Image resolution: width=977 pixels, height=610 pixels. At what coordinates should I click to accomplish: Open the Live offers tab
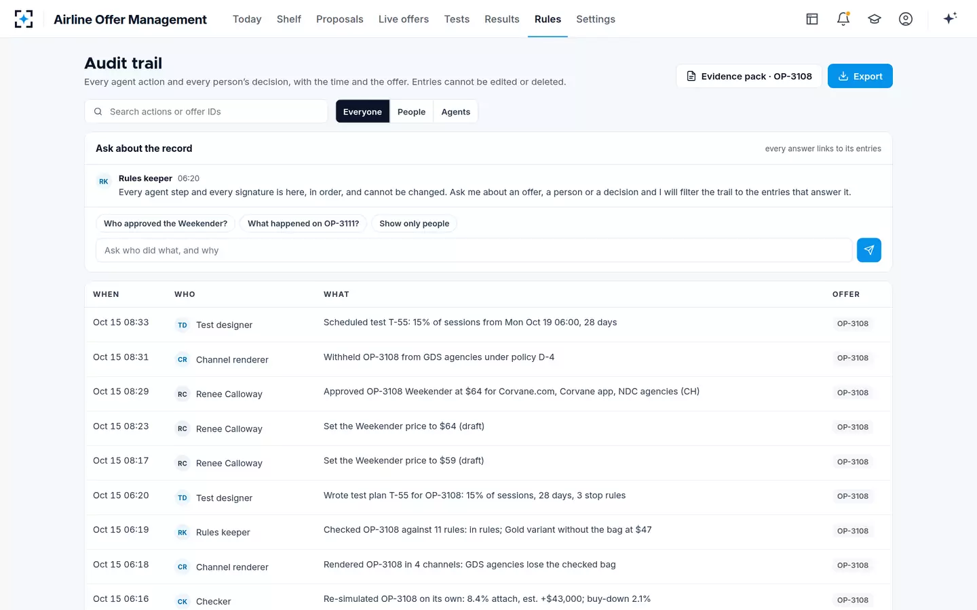tap(404, 19)
